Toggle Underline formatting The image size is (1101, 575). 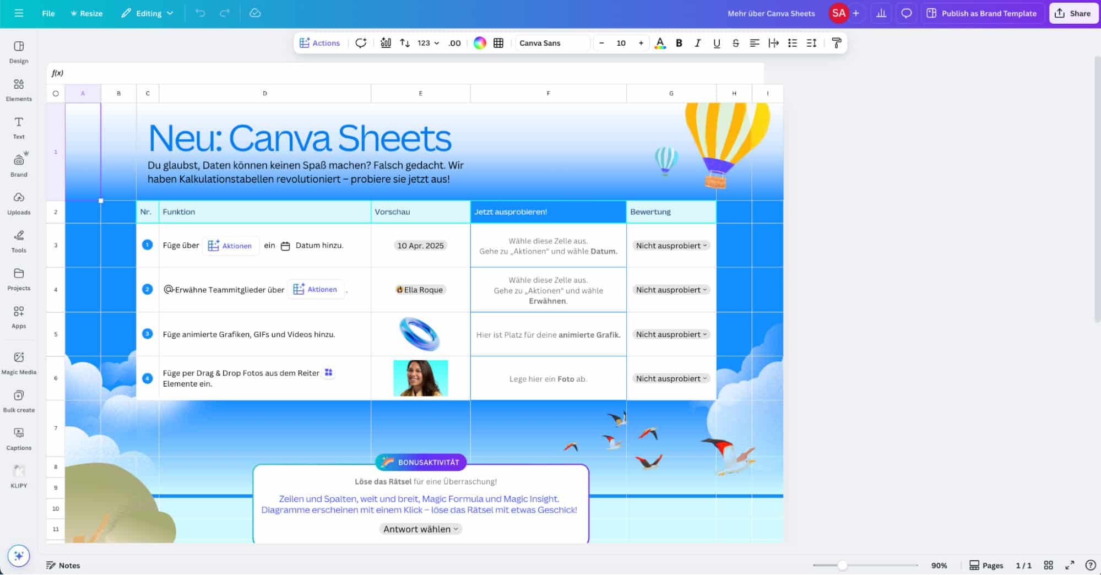click(x=717, y=43)
